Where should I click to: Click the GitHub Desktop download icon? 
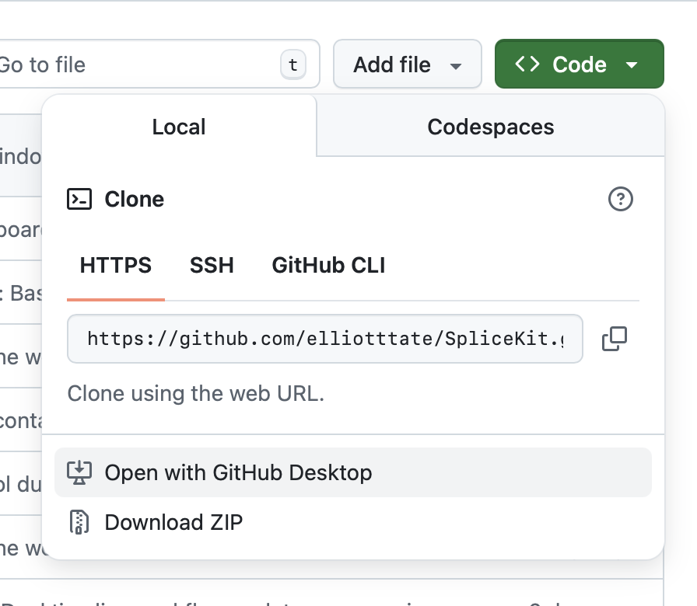80,472
